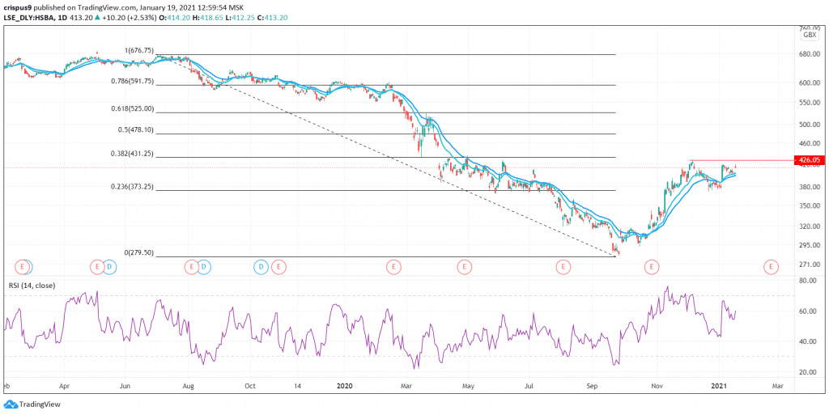Image resolution: width=829 pixels, height=415 pixels.
Task: Click the Fibonacci label 0.236(373.25)
Action: 132,186
